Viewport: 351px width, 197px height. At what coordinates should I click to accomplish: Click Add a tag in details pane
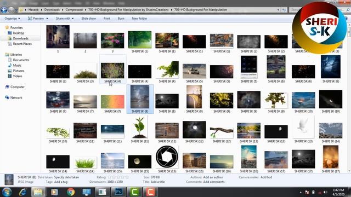click(61, 182)
